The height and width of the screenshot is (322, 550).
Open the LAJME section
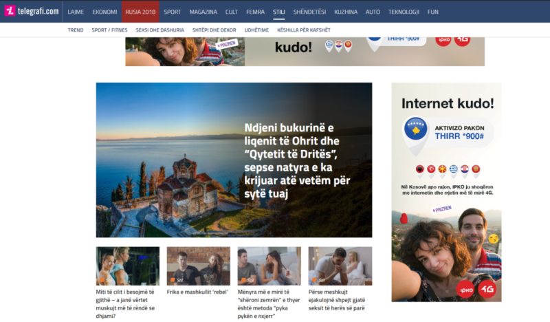(x=76, y=12)
